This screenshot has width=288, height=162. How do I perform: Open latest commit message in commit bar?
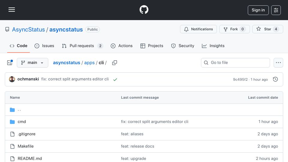tap(75, 79)
